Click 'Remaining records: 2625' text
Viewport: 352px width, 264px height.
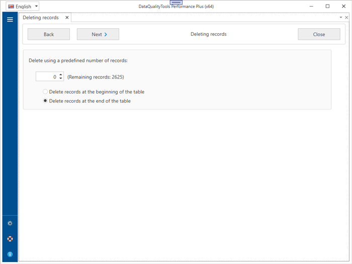point(96,77)
